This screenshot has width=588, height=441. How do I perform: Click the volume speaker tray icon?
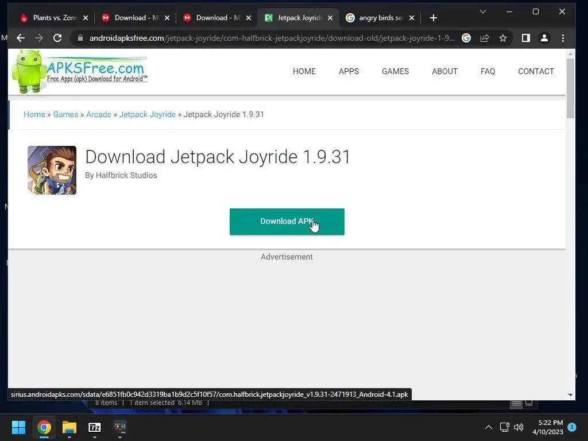point(519,427)
